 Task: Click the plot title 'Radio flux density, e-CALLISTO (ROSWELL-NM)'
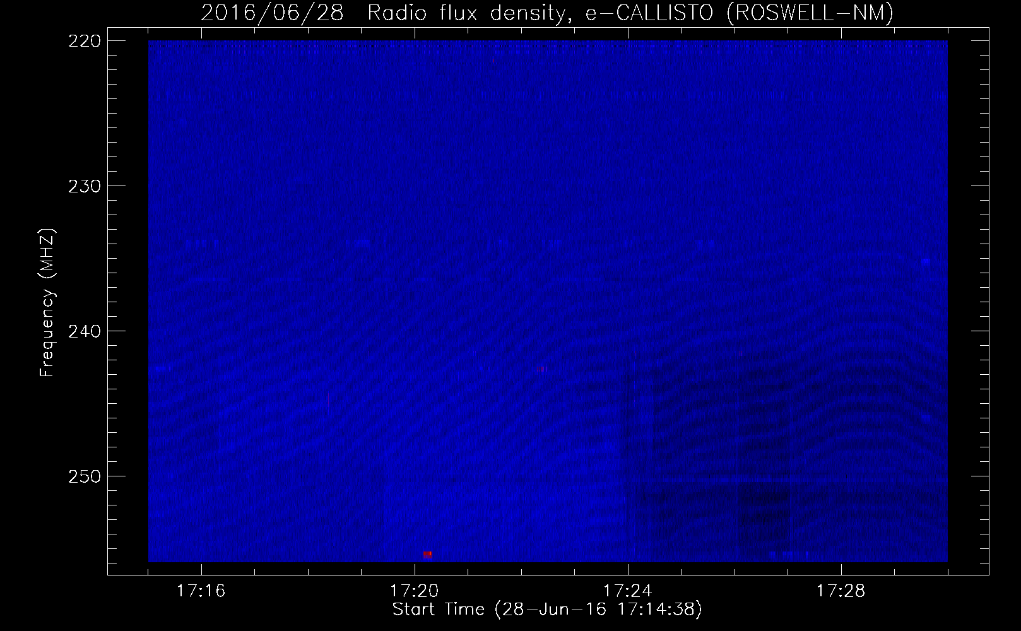coord(630,13)
